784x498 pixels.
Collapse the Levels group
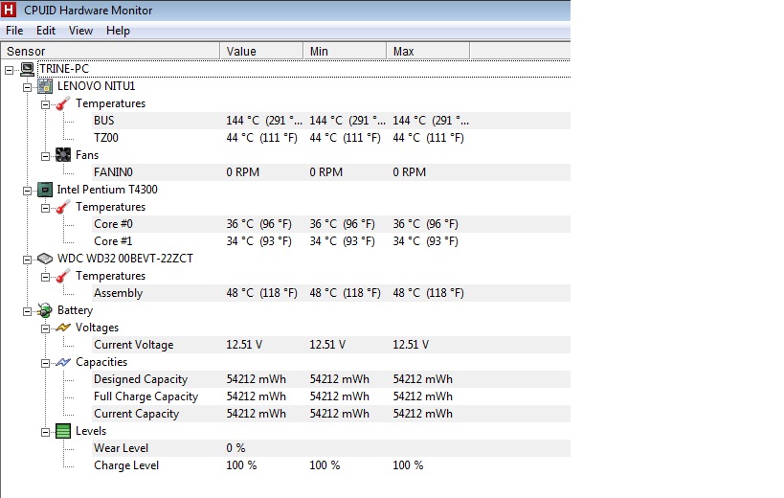pos(45,432)
